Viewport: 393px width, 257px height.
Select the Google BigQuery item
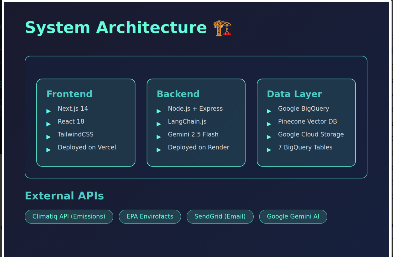coord(304,109)
